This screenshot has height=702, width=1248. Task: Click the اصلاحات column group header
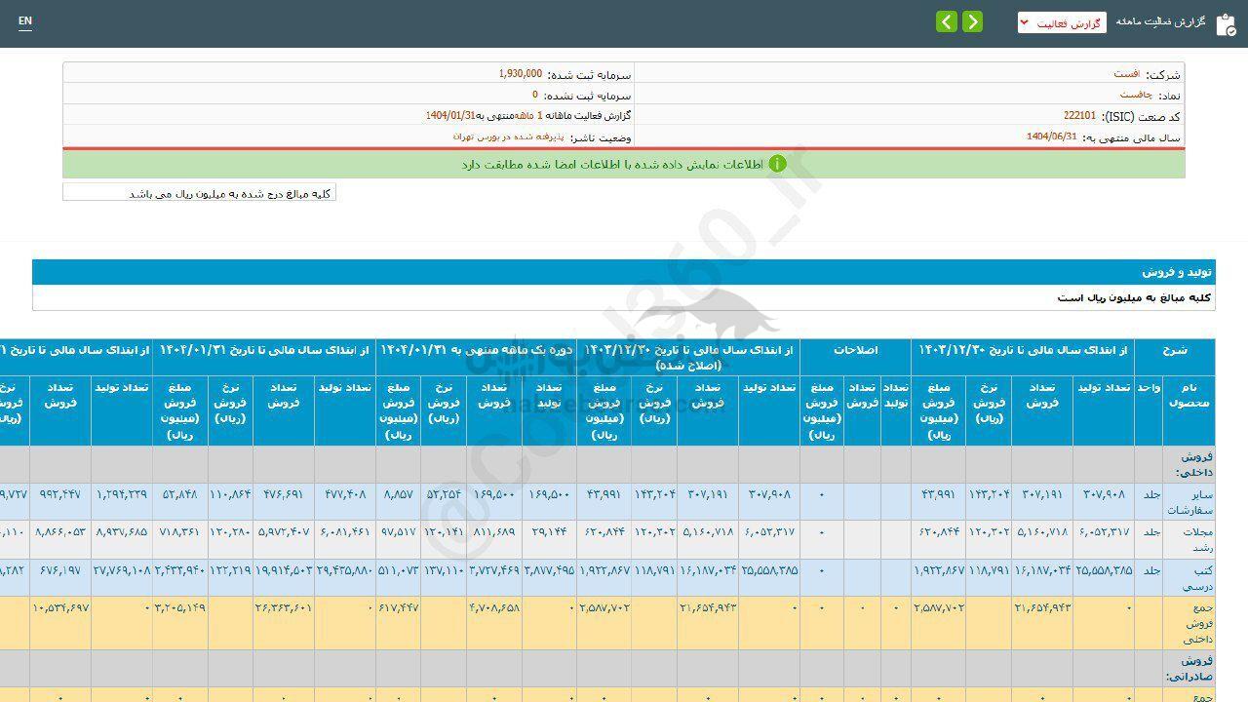[855, 350]
